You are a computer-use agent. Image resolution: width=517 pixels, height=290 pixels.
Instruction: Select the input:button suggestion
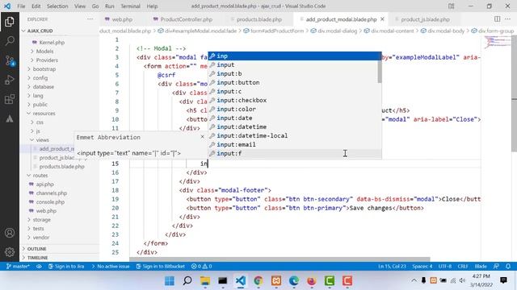[x=294, y=82]
